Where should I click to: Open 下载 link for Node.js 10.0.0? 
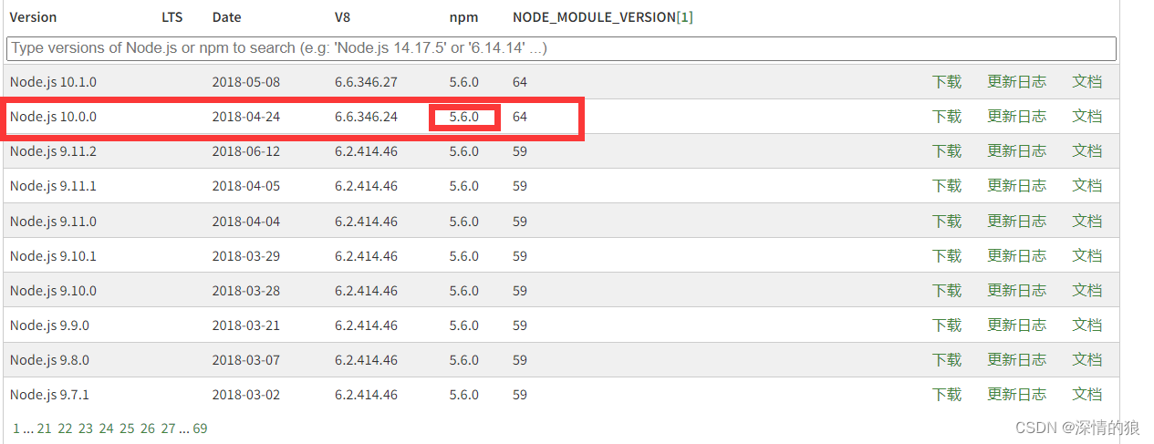click(947, 117)
